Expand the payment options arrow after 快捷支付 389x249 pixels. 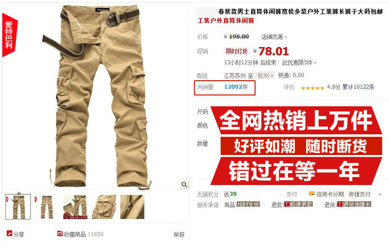(x=380, y=194)
